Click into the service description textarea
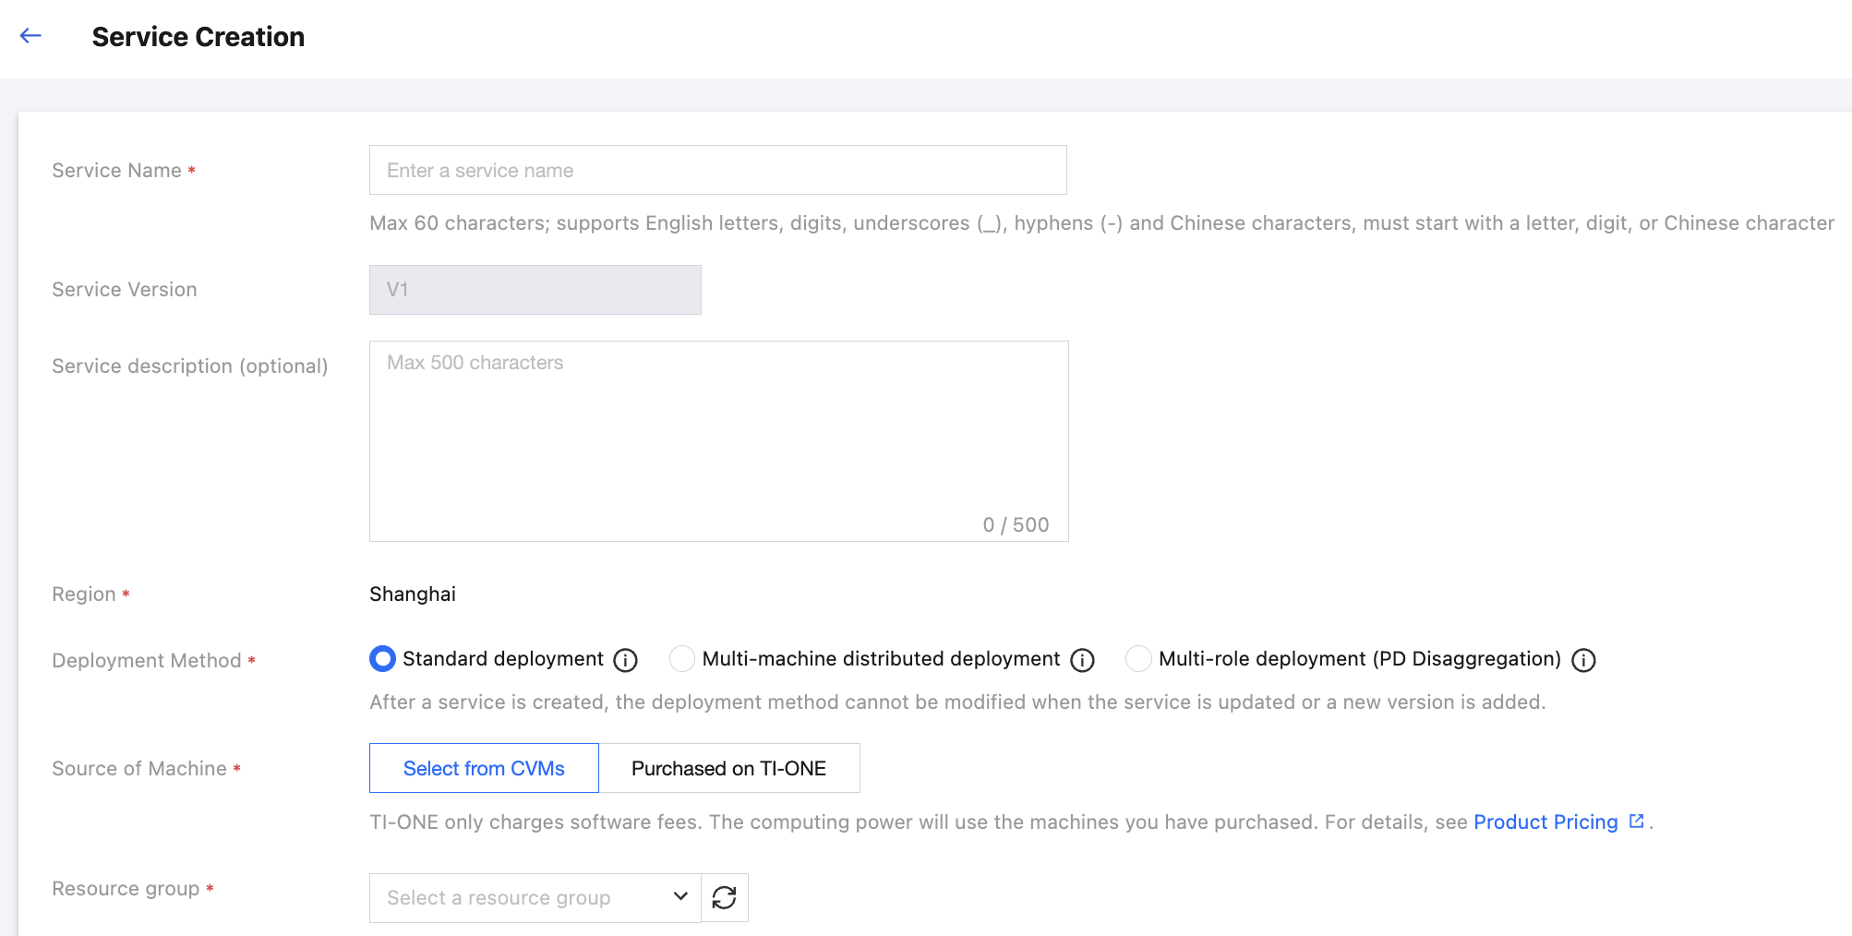The height and width of the screenshot is (936, 1852). [717, 434]
